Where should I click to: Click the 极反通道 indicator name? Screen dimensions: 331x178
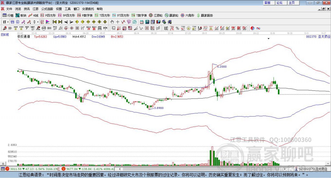click(24, 37)
